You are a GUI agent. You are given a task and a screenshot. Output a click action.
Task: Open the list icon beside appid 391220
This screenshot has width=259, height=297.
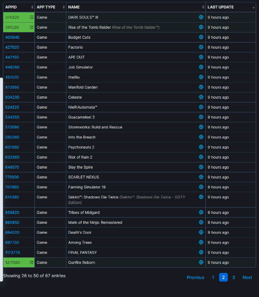pos(32,27)
